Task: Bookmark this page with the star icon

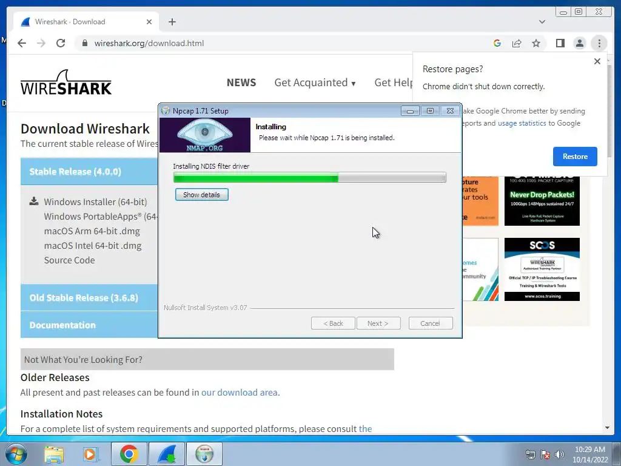Action: coord(536,43)
